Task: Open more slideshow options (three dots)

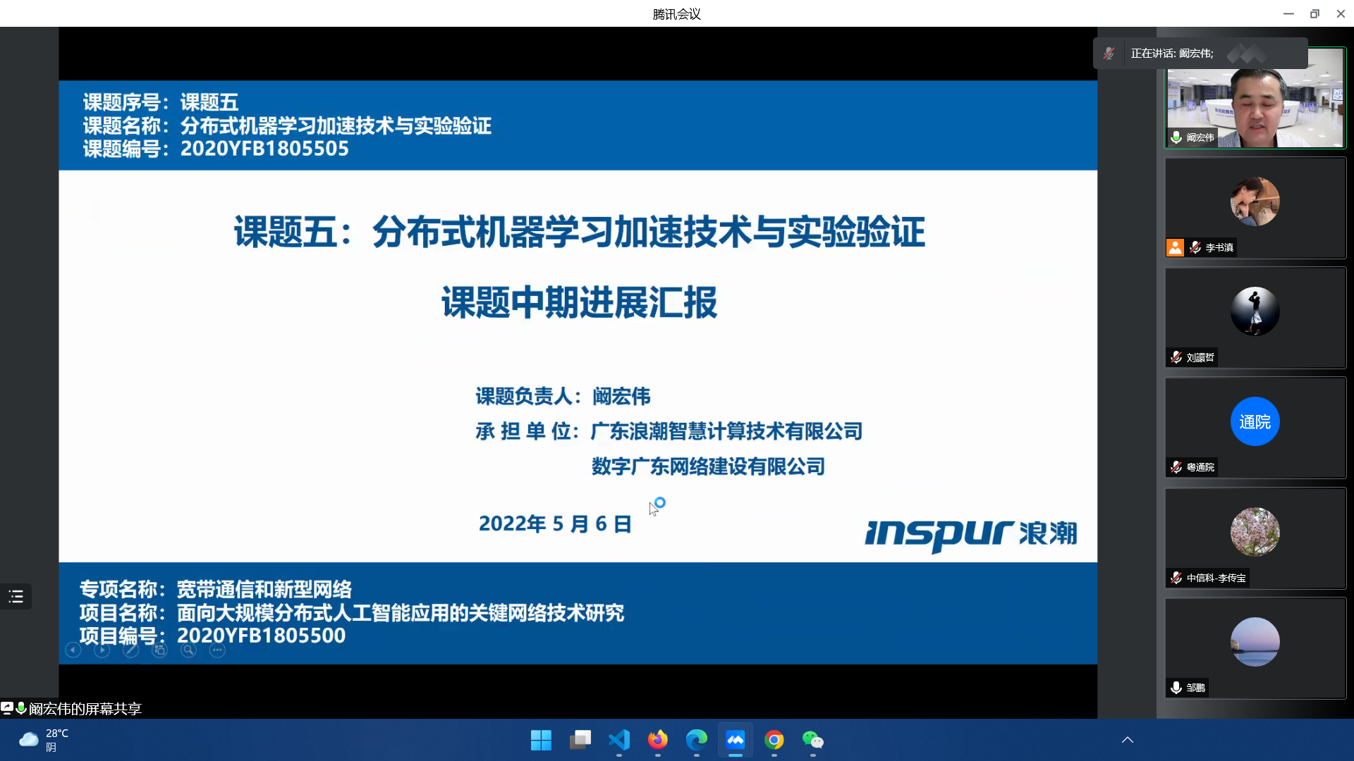Action: (217, 650)
